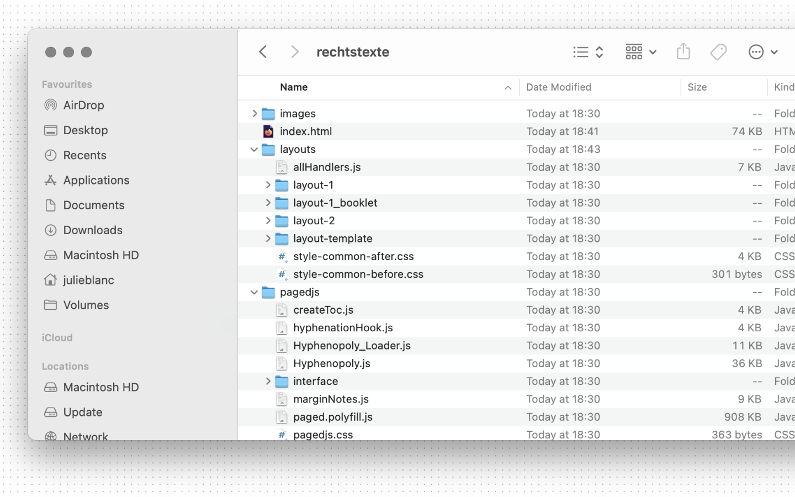Expand the interface folder
Screen dimensions: 795x497
coord(268,382)
